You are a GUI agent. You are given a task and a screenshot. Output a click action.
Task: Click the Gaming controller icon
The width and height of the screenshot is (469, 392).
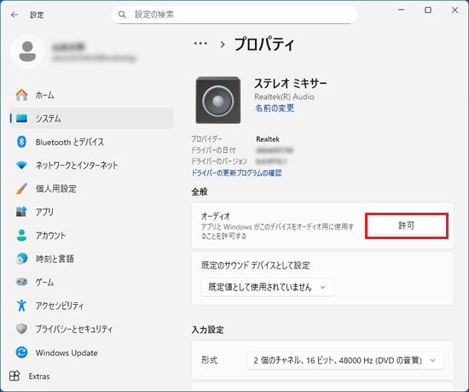pyautogui.click(x=21, y=282)
